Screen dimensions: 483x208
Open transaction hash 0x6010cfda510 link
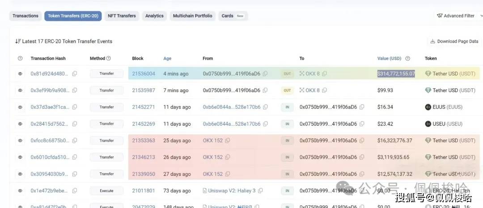[50, 157]
